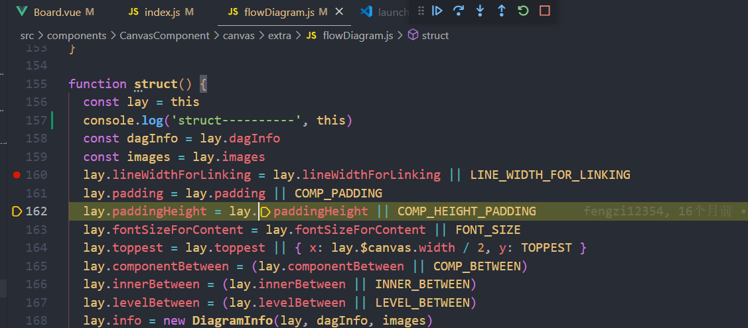Image resolution: width=748 pixels, height=328 pixels.
Task: Click the DiagramInfo class name
Action: tap(233, 321)
